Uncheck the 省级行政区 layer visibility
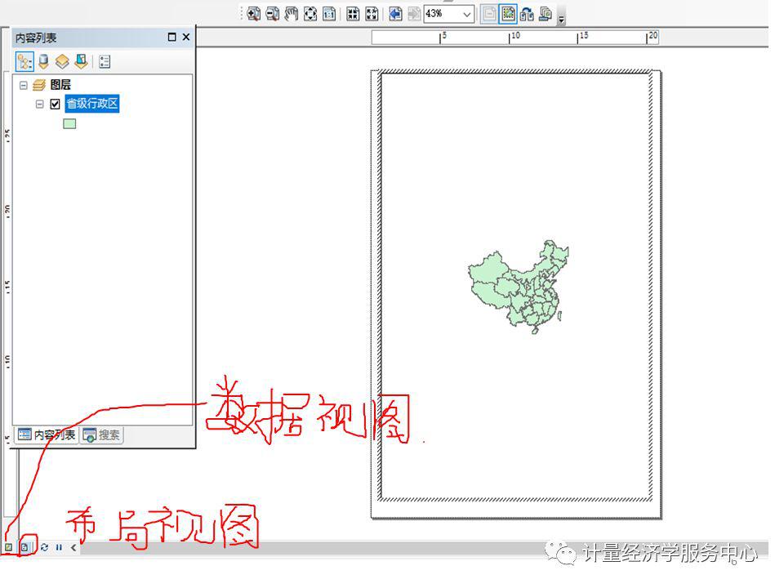The image size is (784, 588). [x=56, y=104]
